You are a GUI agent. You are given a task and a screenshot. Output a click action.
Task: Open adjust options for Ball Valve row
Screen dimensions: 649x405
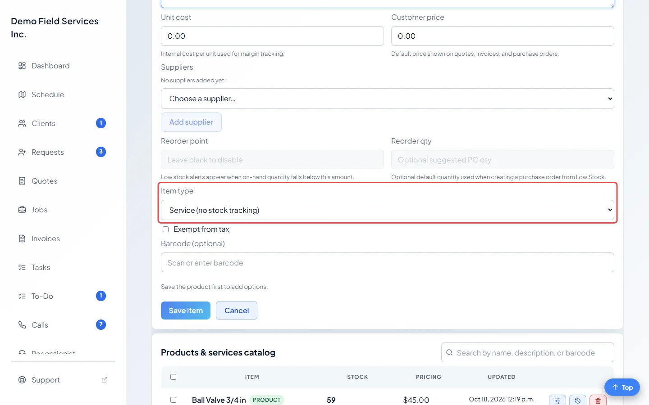tap(558, 400)
